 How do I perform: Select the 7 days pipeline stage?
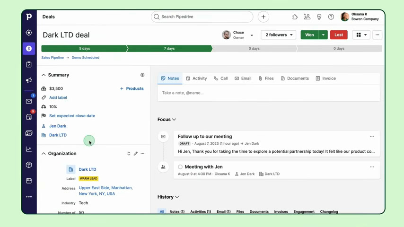[x=169, y=48]
